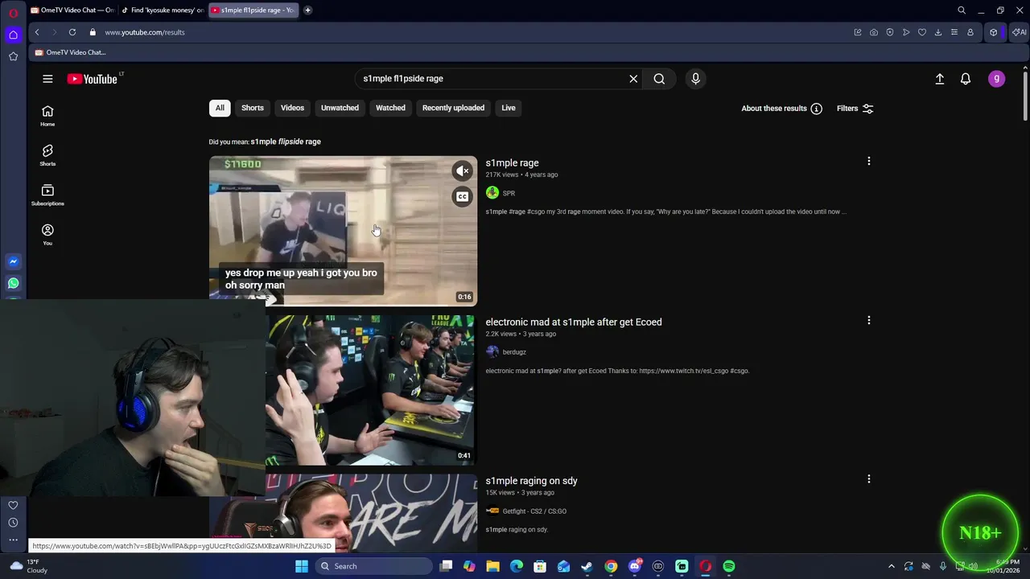Start voice search with microphone

tap(695, 79)
